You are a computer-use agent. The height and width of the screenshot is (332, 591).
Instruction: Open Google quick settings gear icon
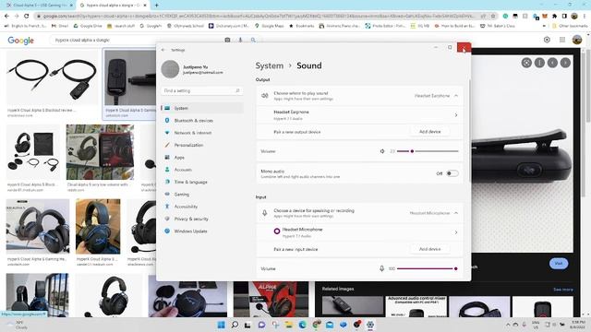[x=547, y=40]
